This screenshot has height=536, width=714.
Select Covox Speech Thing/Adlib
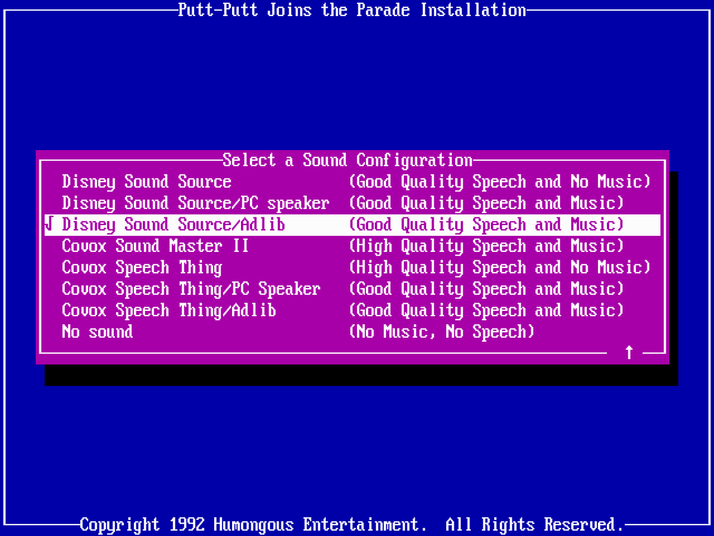(352, 311)
